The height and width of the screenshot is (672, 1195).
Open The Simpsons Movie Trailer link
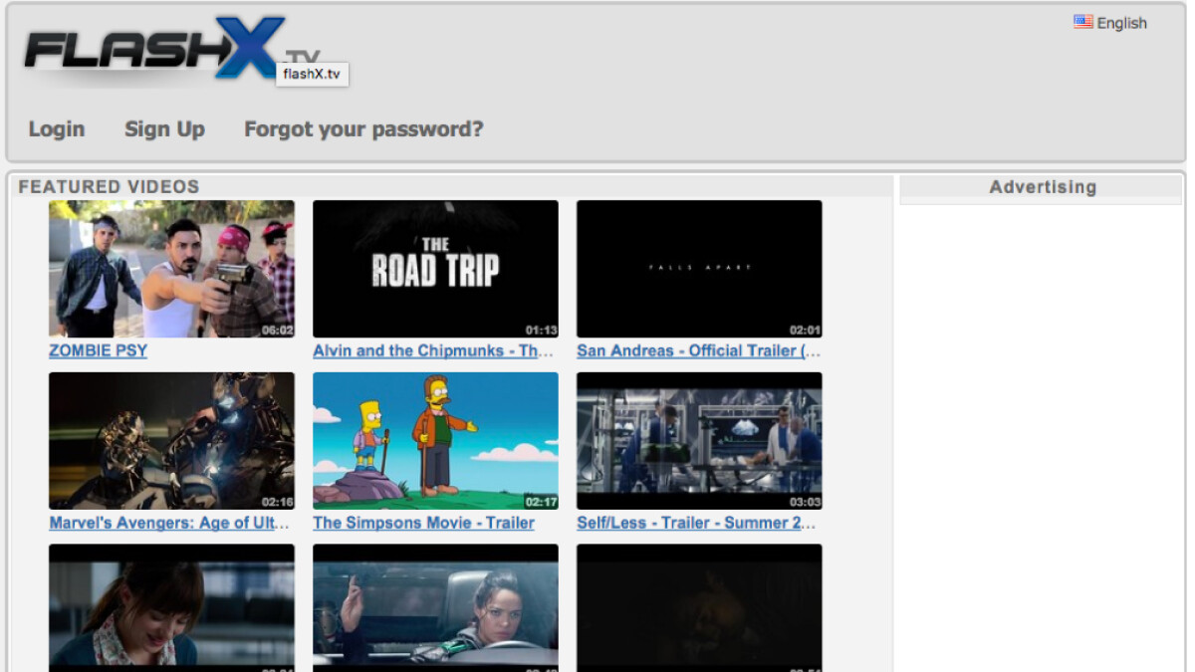click(422, 523)
